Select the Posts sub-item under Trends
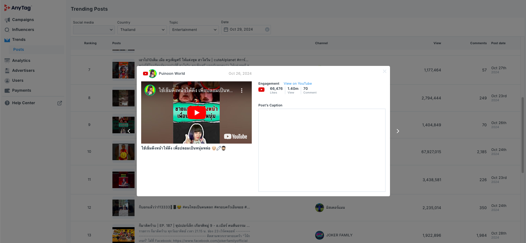Image resolution: width=526 pixels, height=243 pixels. [x=18, y=50]
